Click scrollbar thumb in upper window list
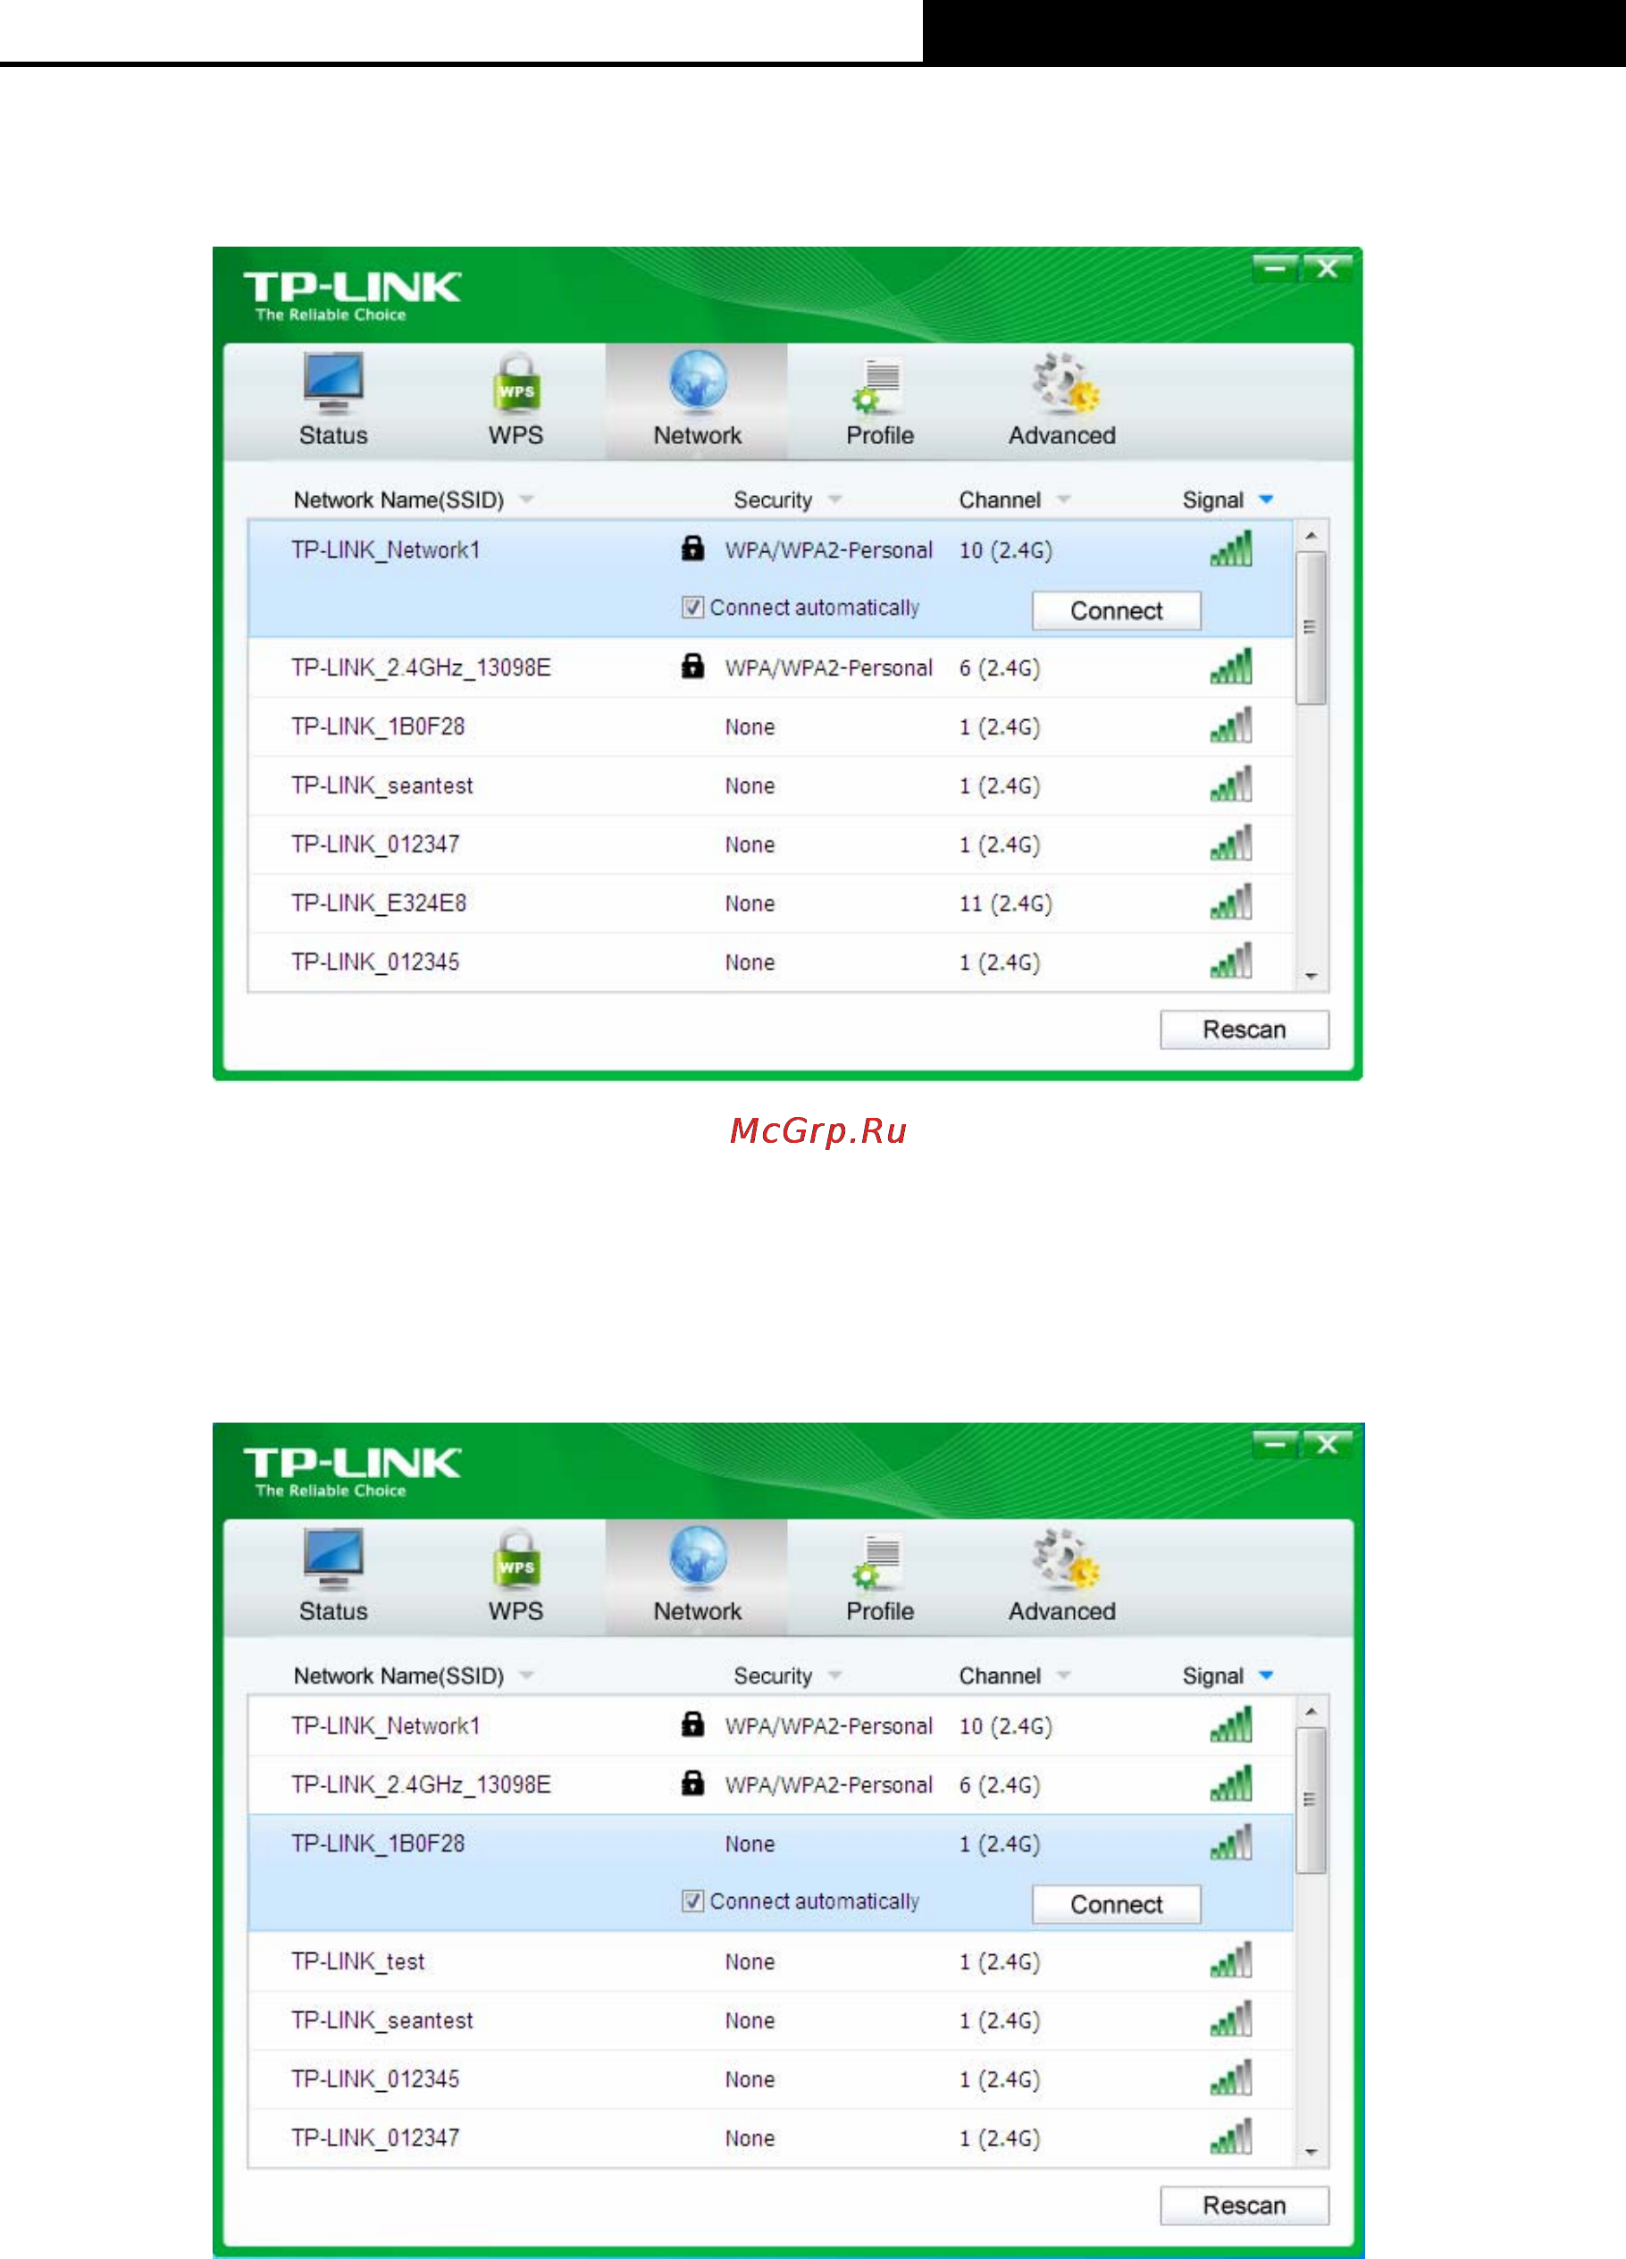1626x2259 pixels. coord(1311,628)
